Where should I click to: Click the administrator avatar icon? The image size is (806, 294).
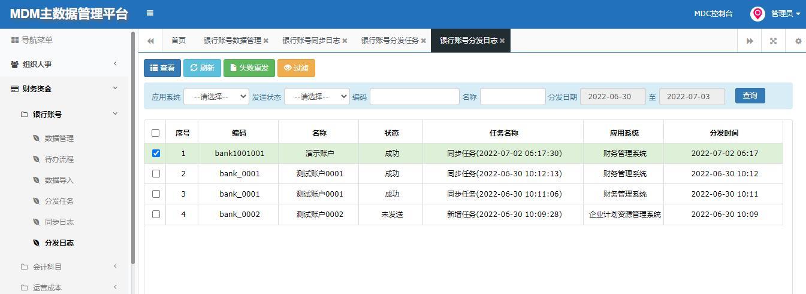[757, 14]
